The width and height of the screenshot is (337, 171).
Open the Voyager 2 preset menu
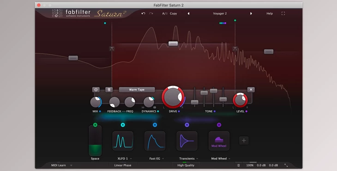(220, 13)
